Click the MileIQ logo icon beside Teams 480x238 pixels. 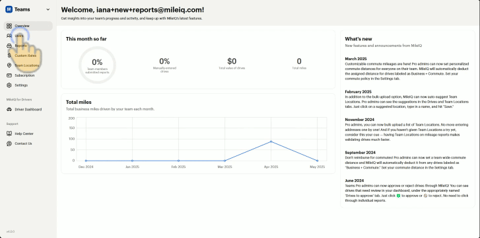[x=9, y=9]
